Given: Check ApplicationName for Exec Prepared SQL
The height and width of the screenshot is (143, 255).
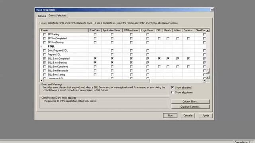Looking at the screenshot, I should pyautogui.click(x=112, y=50).
